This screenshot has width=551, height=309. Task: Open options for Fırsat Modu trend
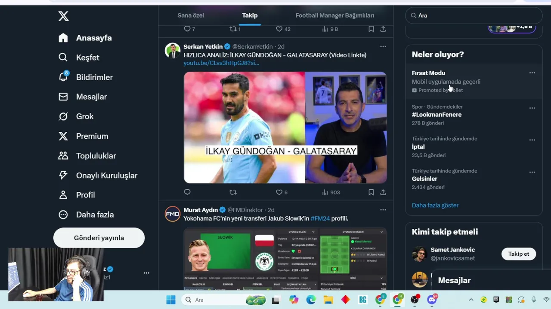pos(532,73)
